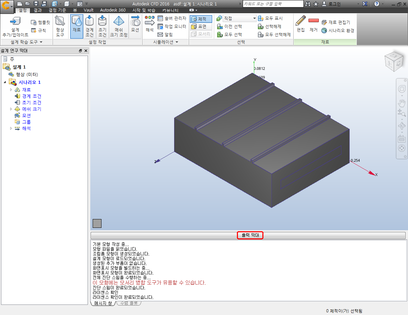Open the 결정 기준 ribbon tab
This screenshot has height=315, width=408.
point(57,10)
